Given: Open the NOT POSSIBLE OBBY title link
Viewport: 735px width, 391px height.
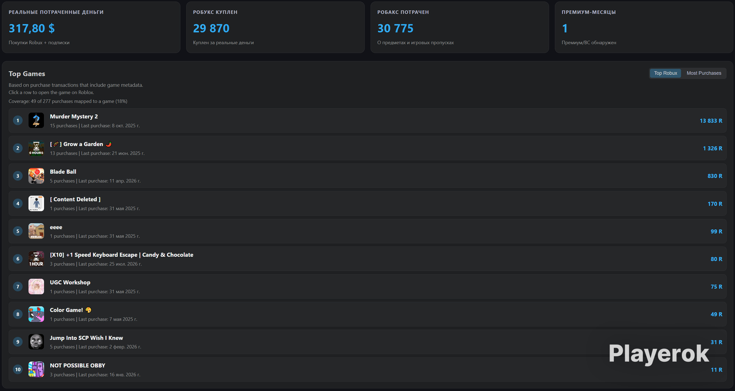Looking at the screenshot, I should pos(77,366).
